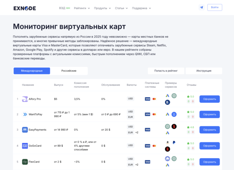Click Оформить for EasyPayments
The height and width of the screenshot is (170, 234).
pyautogui.click(x=209, y=130)
